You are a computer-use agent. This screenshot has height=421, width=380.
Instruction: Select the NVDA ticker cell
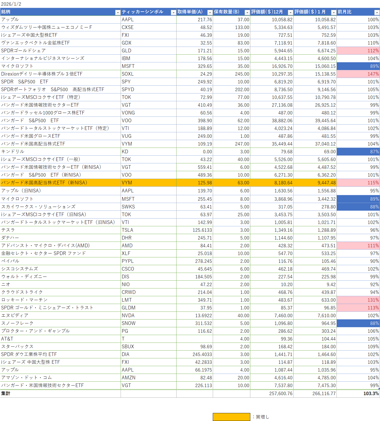[x=148, y=316]
